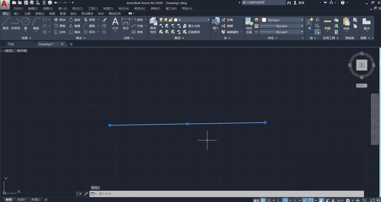This screenshot has height=202, width=381.
Task: Click the 复制 copy tool
Action: point(60,26)
